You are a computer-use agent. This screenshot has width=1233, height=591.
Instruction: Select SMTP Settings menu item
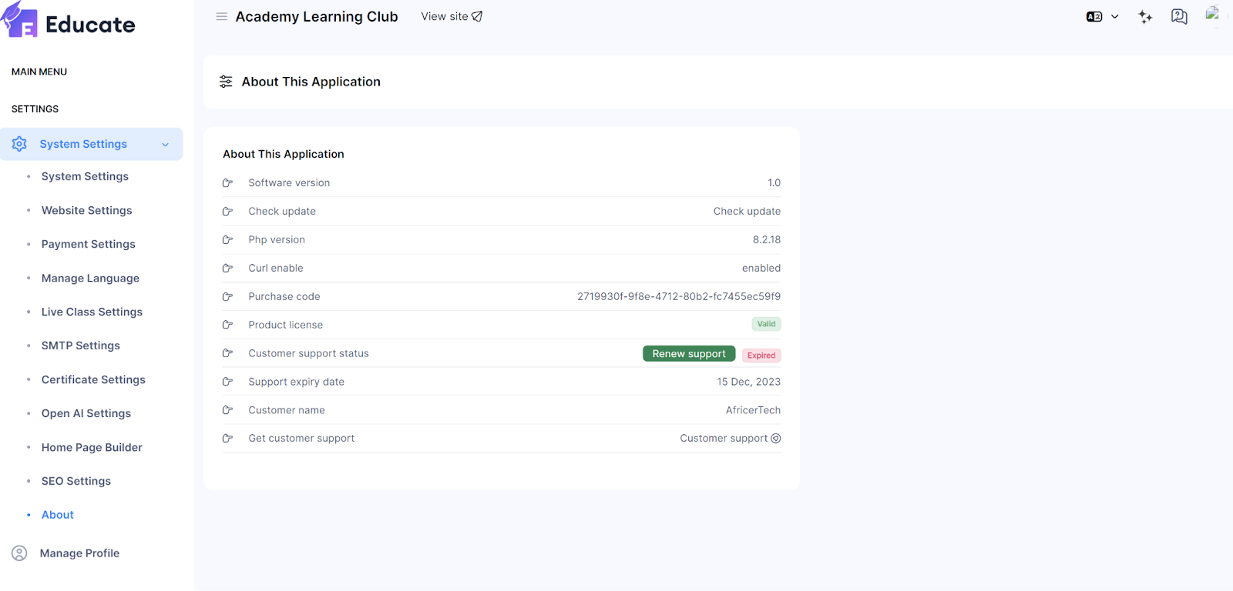[80, 346]
